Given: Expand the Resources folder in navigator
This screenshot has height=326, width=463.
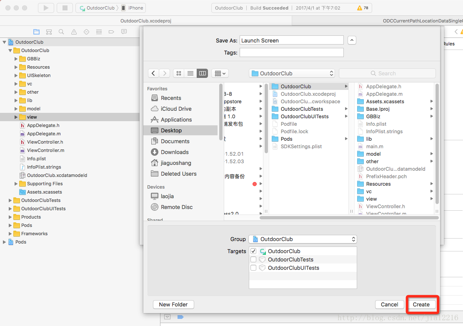Looking at the screenshot, I should [x=16, y=67].
